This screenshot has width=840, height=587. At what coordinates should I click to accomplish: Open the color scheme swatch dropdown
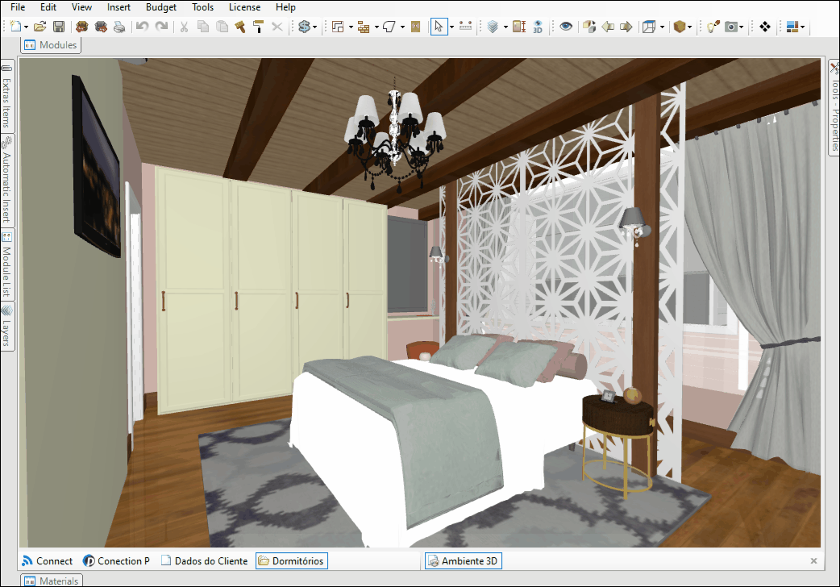[x=804, y=27]
